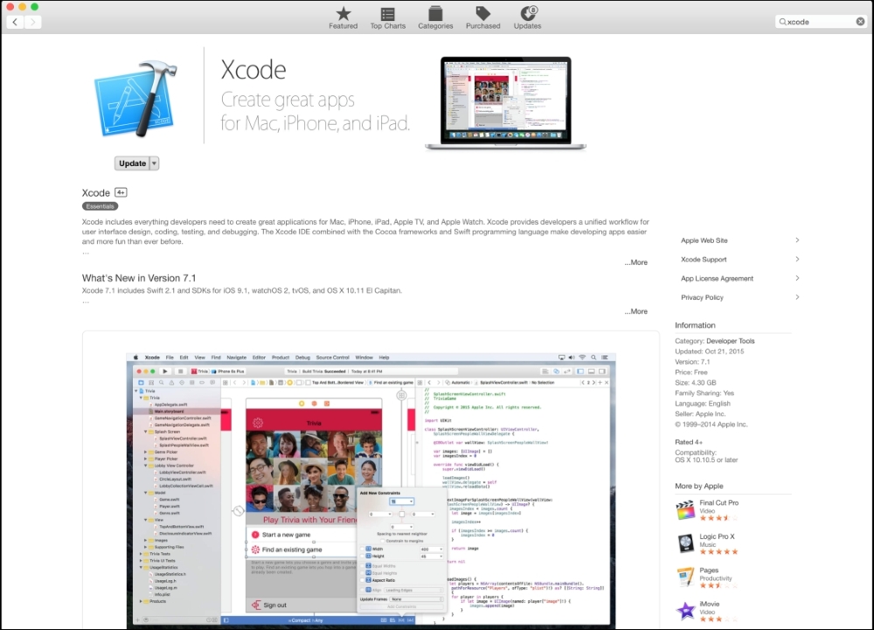
Task: Switch to Top Charts tab
Action: point(388,17)
